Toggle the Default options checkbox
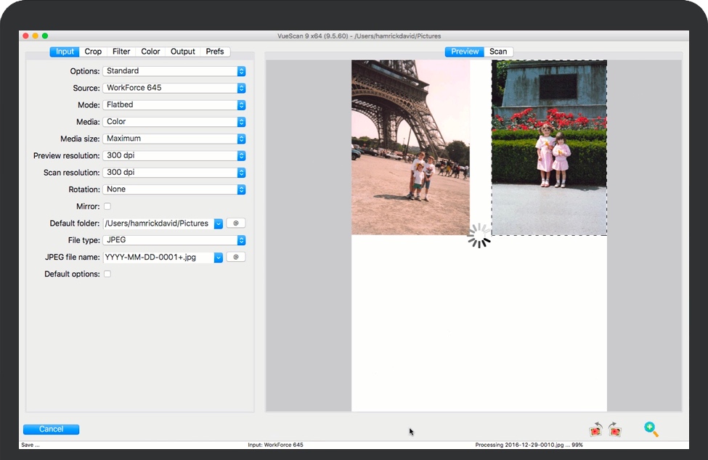Viewport: 708px width, 460px height. 107,274
